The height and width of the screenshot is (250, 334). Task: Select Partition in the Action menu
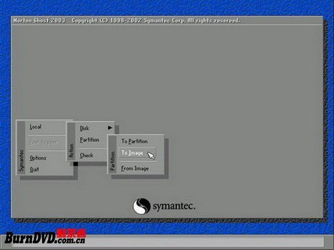click(x=90, y=140)
